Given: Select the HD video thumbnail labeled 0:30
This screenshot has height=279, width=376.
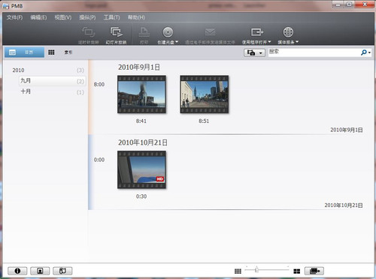Looking at the screenshot, I should click(x=141, y=169).
